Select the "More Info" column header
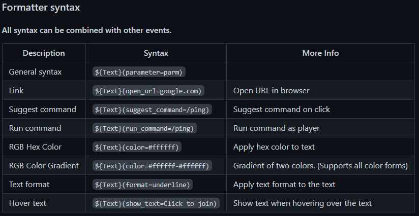The height and width of the screenshot is (216, 419). (x=320, y=53)
